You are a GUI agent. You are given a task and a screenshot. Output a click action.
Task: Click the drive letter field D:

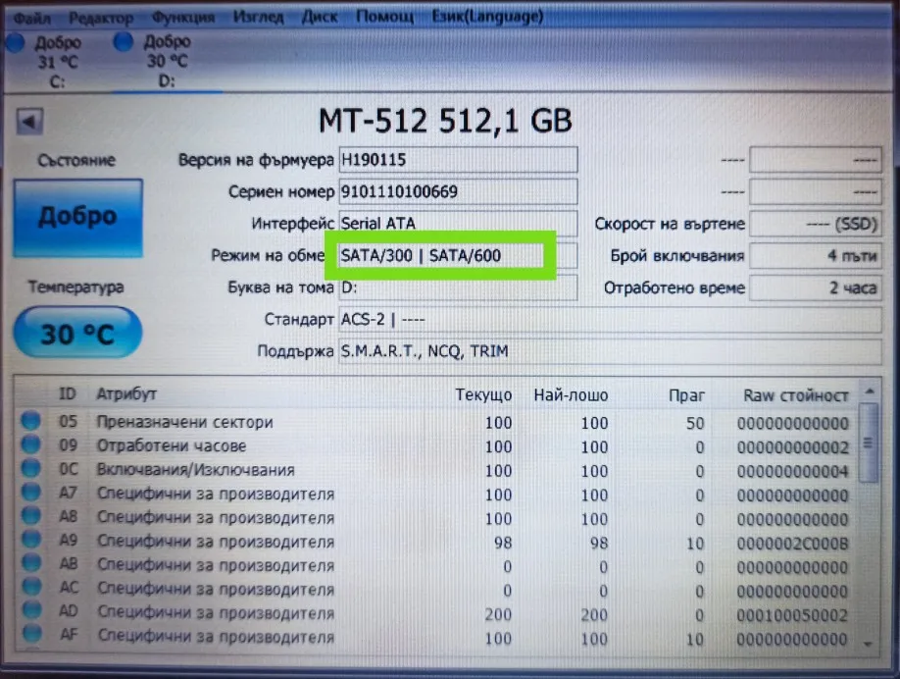pos(458,287)
